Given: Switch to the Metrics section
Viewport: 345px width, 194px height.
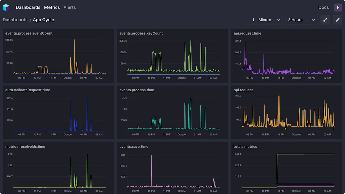Looking at the screenshot, I should 52,7.
